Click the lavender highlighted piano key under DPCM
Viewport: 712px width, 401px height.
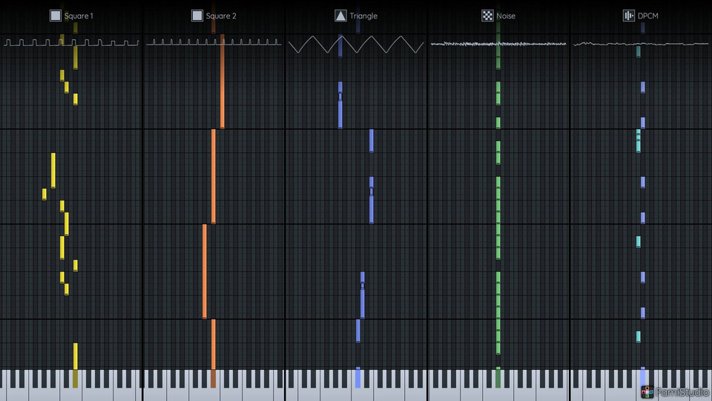point(642,378)
